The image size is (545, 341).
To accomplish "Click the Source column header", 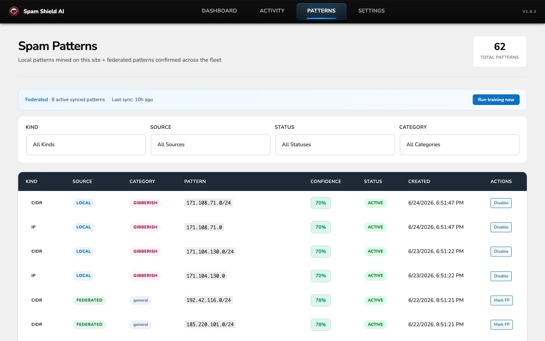I will pyautogui.click(x=83, y=181).
